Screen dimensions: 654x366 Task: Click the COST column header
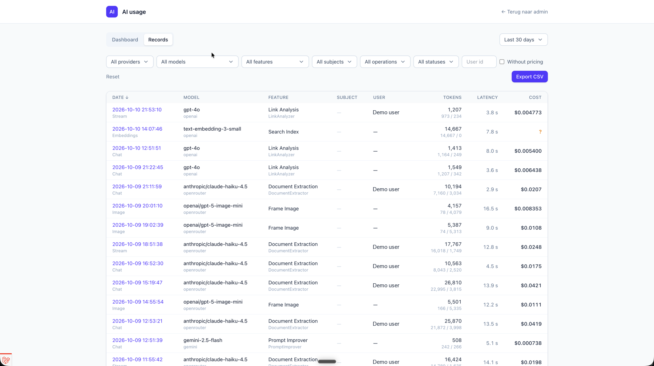[535, 98]
